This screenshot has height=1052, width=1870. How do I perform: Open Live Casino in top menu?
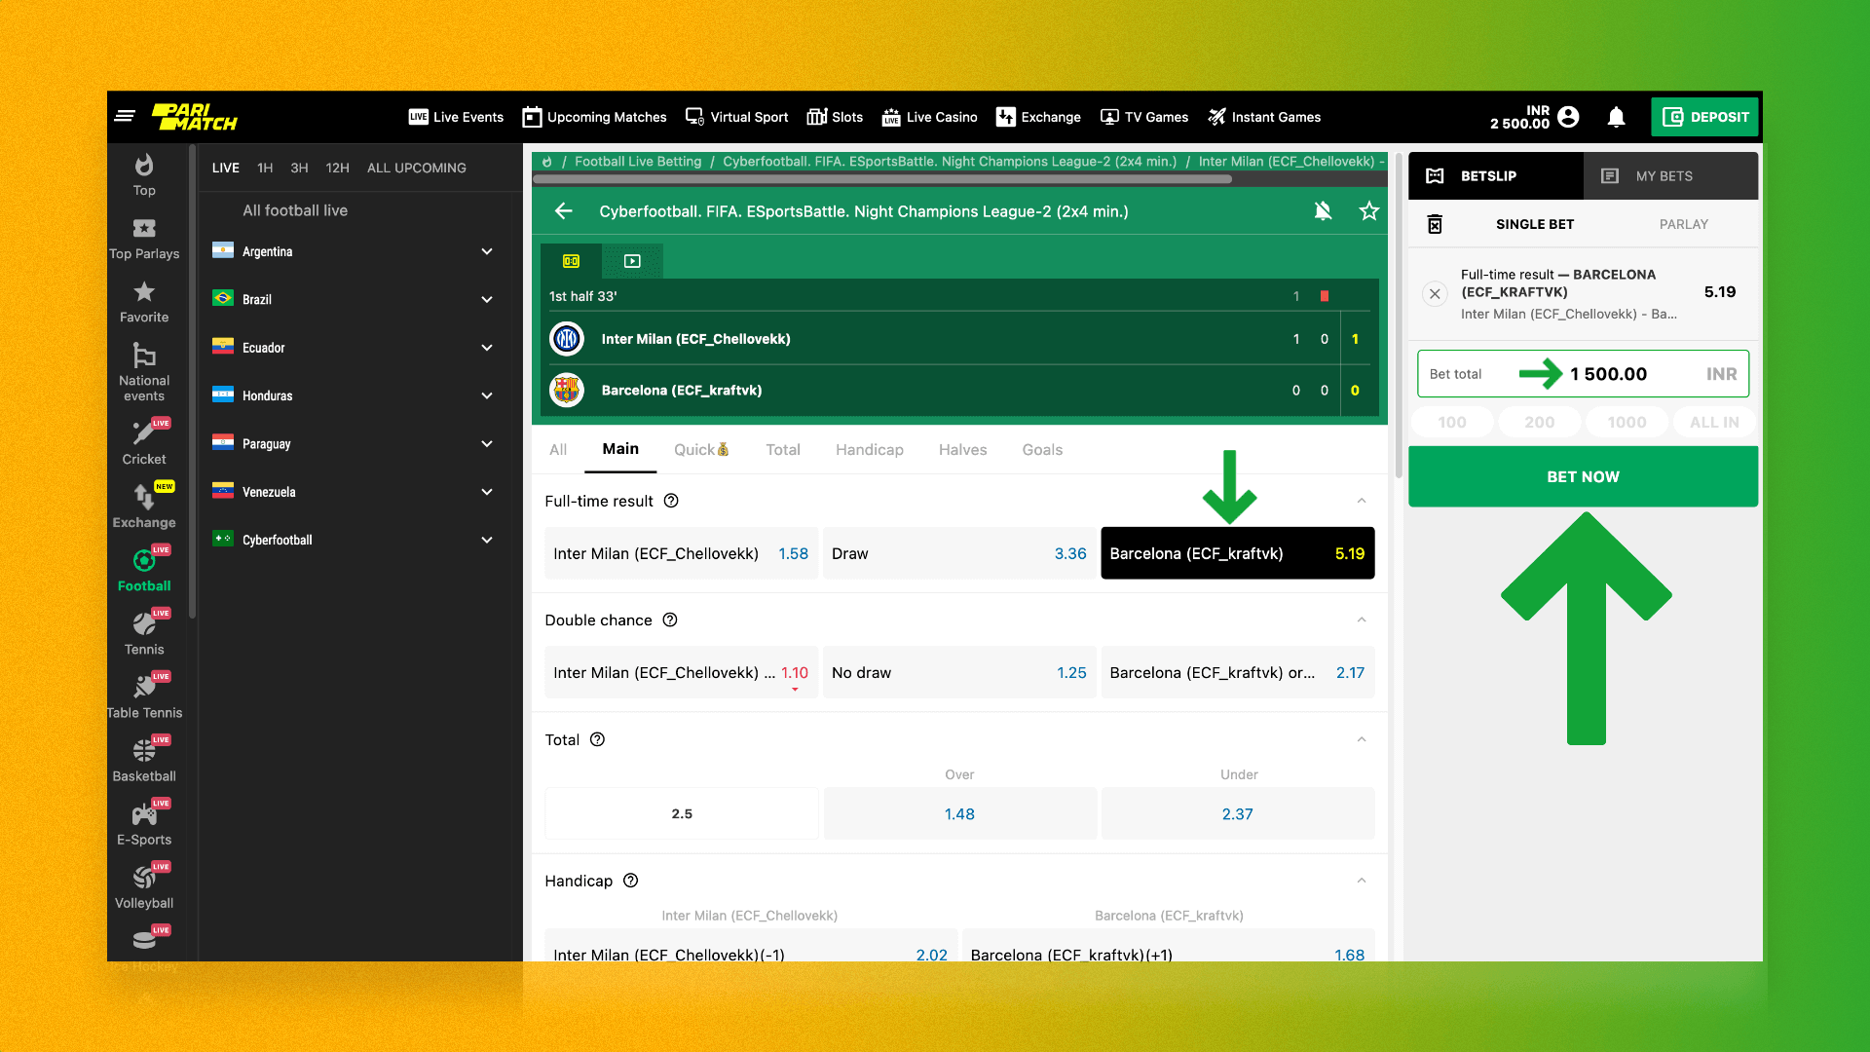(929, 117)
